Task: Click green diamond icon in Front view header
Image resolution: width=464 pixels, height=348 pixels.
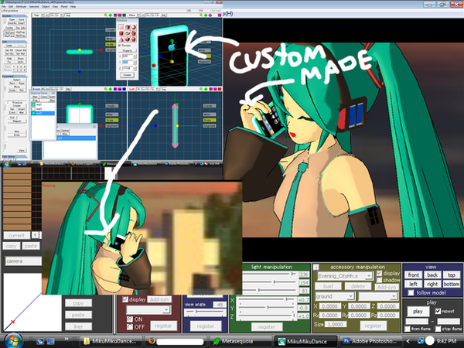Action: [x=111, y=89]
